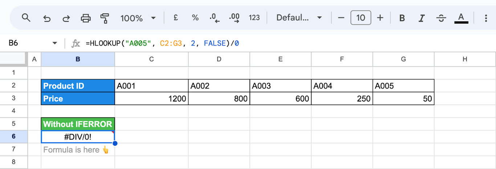Select row 2 header
The image size is (496, 169).
click(x=14, y=86)
